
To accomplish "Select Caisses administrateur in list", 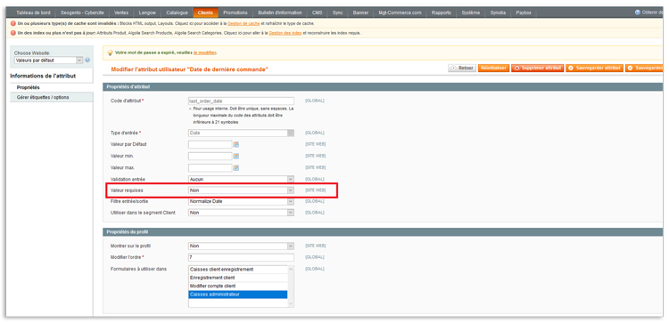I will [238, 295].
